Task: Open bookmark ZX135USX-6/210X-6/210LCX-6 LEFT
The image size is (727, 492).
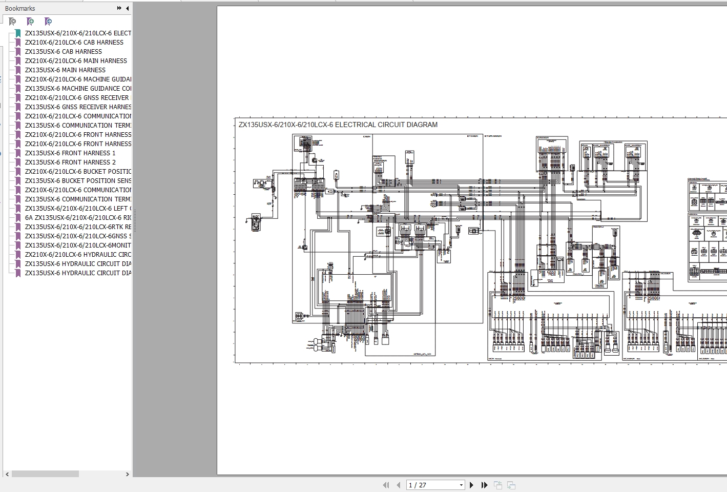Action: click(x=78, y=209)
